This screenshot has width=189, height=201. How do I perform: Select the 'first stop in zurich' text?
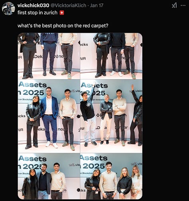tap(37, 13)
